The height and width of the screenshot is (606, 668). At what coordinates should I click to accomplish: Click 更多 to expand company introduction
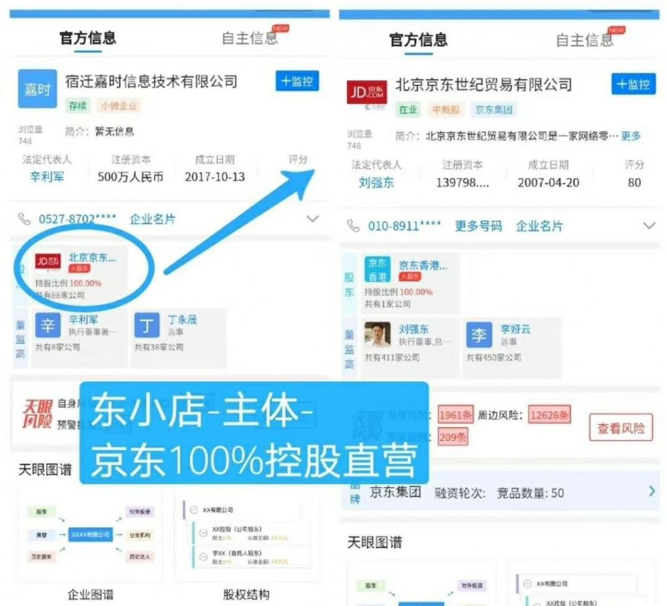click(631, 136)
